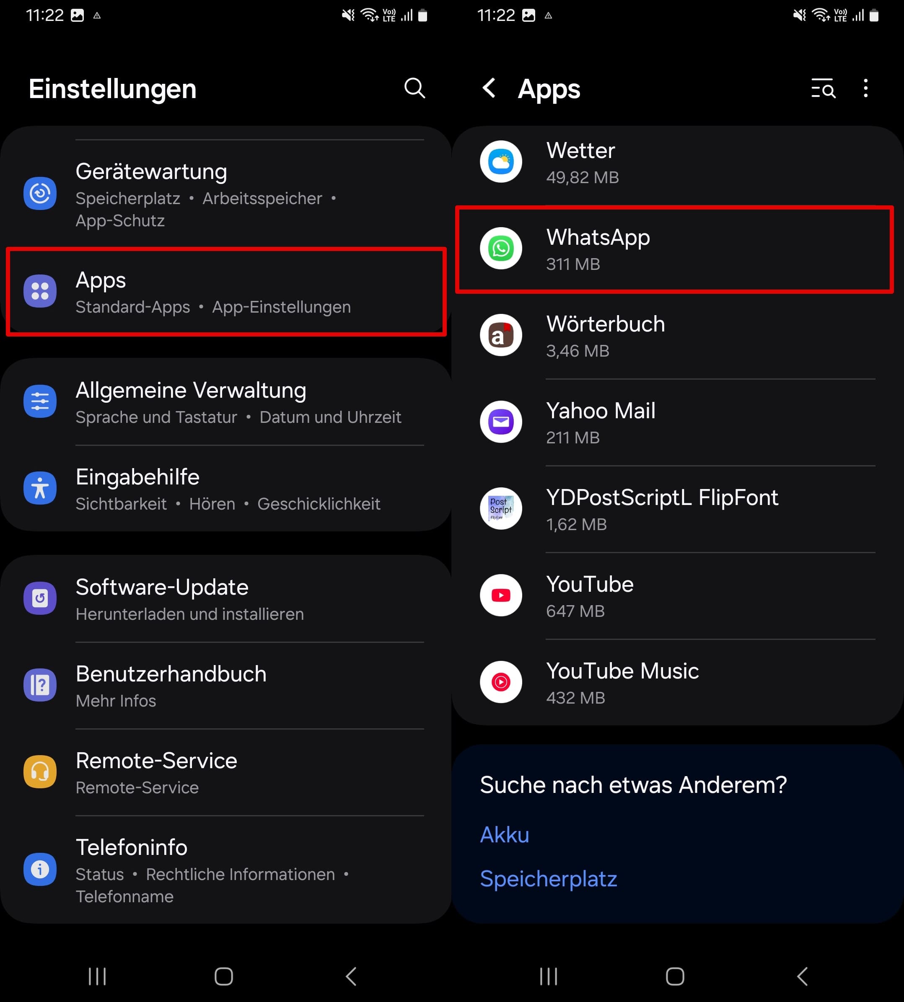
Task: Open Allgemeine Verwaltung settings
Action: (226, 402)
